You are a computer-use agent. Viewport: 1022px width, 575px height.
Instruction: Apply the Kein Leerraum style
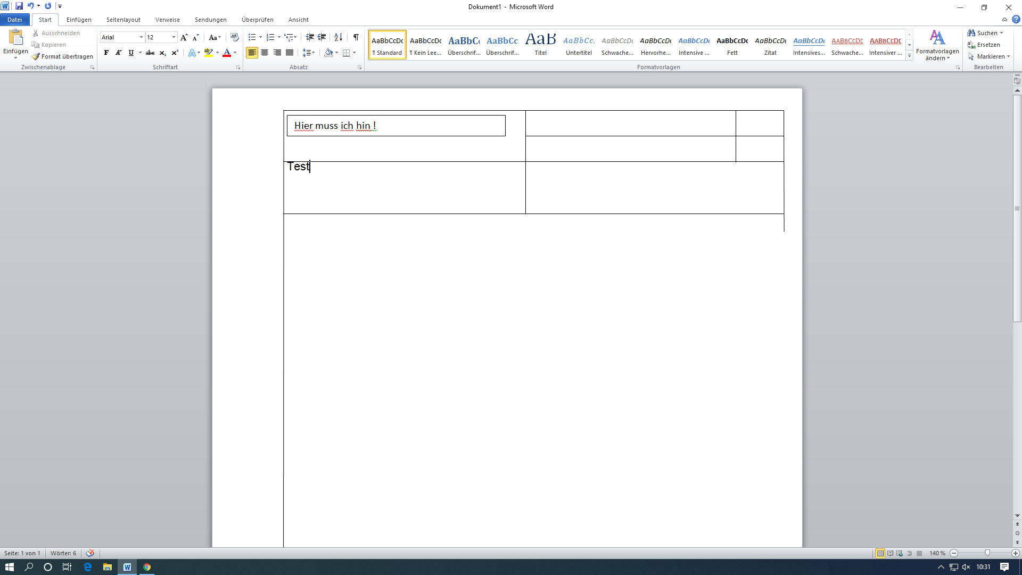click(x=426, y=45)
